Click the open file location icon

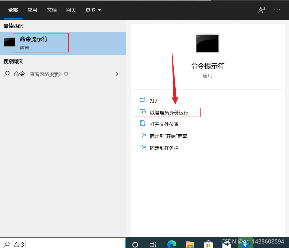pos(143,123)
